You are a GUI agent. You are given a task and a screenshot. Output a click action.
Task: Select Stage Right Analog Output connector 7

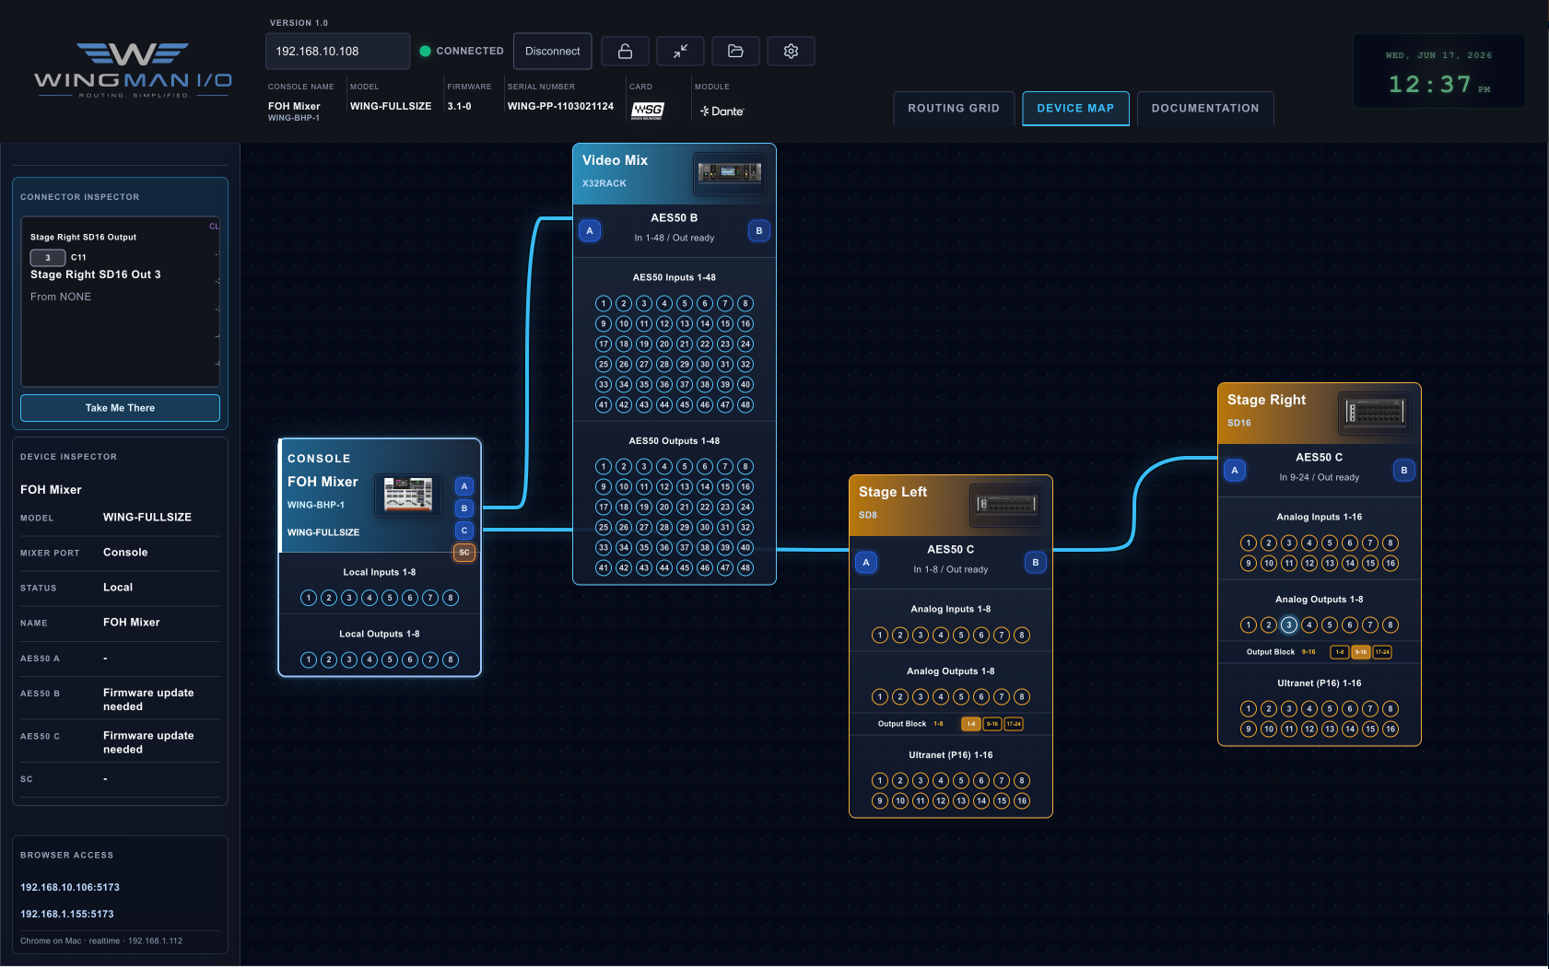(x=1370, y=625)
